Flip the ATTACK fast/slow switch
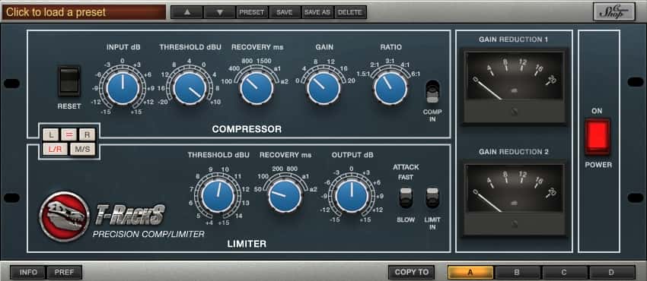Image resolution: width=647 pixels, height=281 pixels. coord(406,198)
